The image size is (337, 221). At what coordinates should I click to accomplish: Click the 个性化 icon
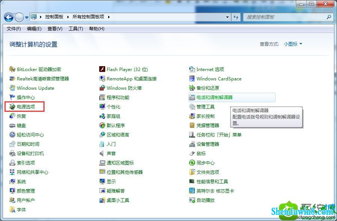[102, 107]
